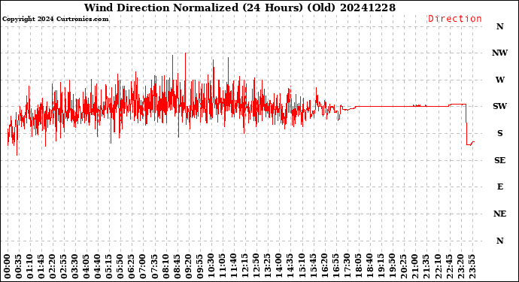Click the 07:35 time label

(155, 266)
